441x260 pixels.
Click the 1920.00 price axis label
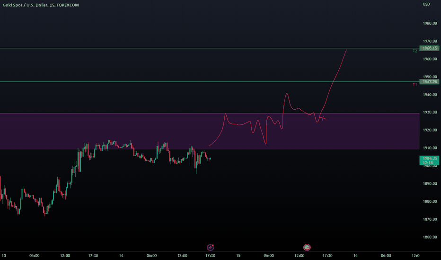point(430,130)
